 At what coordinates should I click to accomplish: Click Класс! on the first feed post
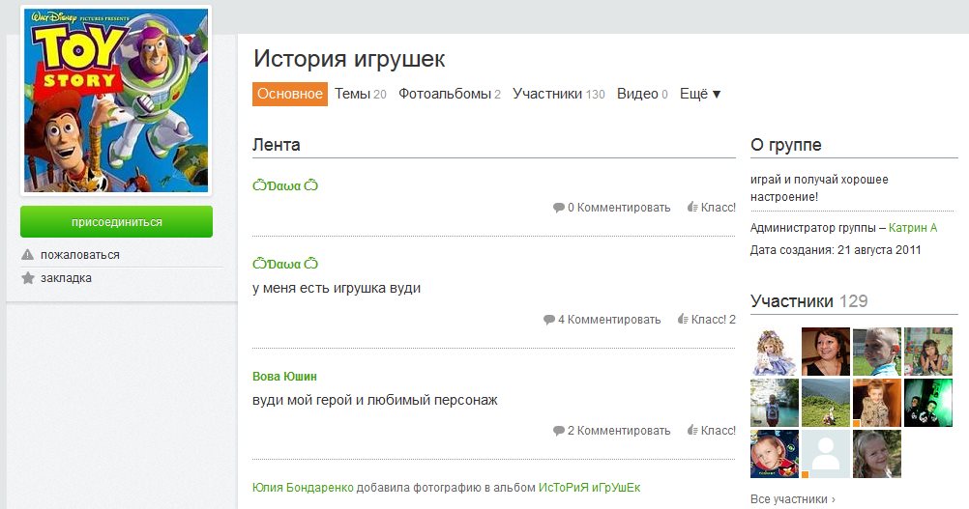click(x=719, y=208)
